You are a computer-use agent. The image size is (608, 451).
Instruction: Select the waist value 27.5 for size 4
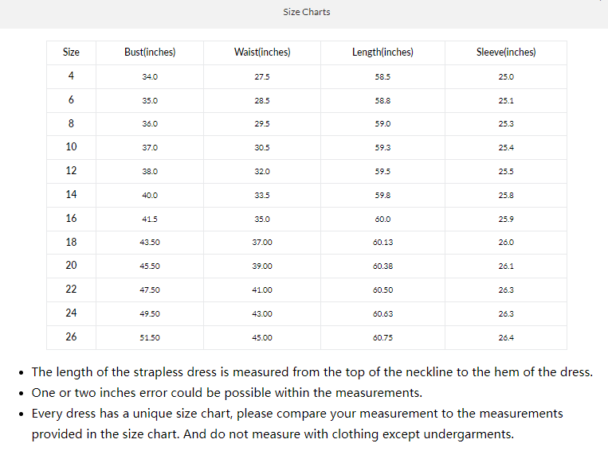click(x=262, y=77)
